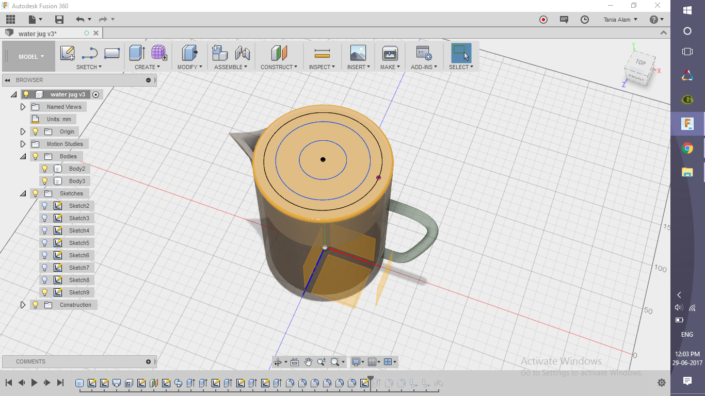Expand the Named Views folder

click(23, 107)
